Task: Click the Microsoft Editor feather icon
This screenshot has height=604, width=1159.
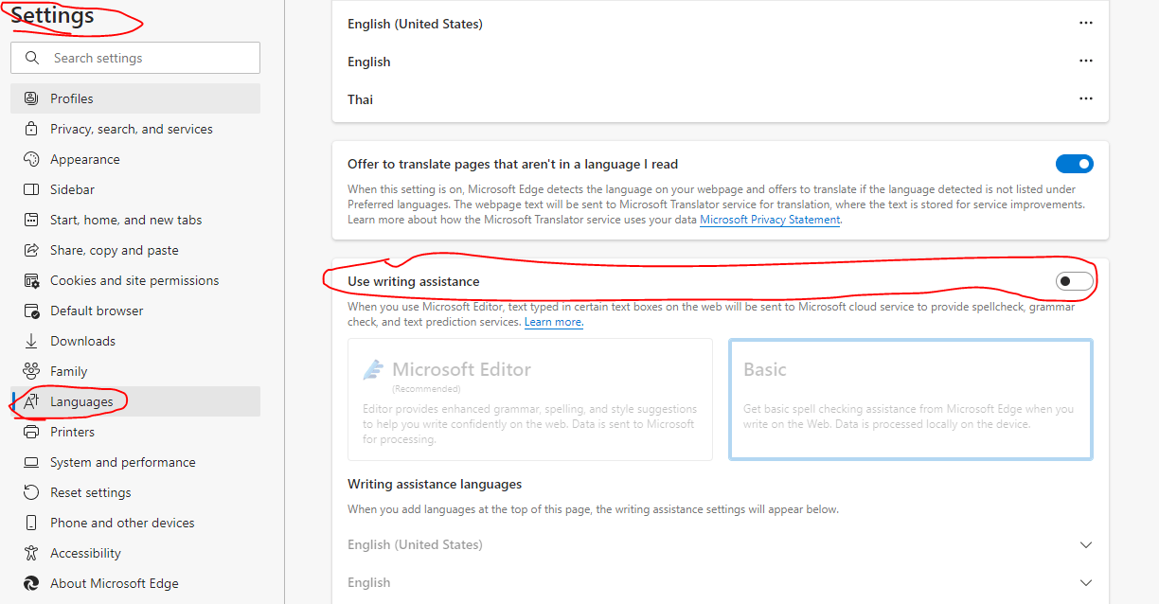Action: point(373,369)
